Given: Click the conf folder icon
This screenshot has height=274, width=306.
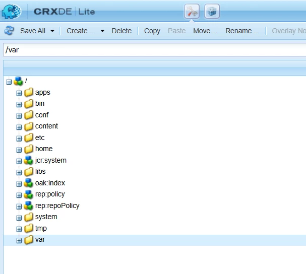Looking at the screenshot, I should 29,115.
